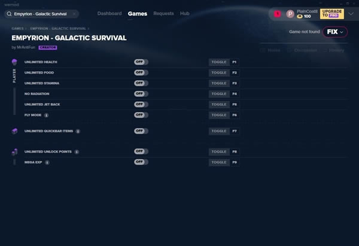Screen dimensions: 359x246
Task: Click the Mega Exp info icon
Action: tap(47, 162)
